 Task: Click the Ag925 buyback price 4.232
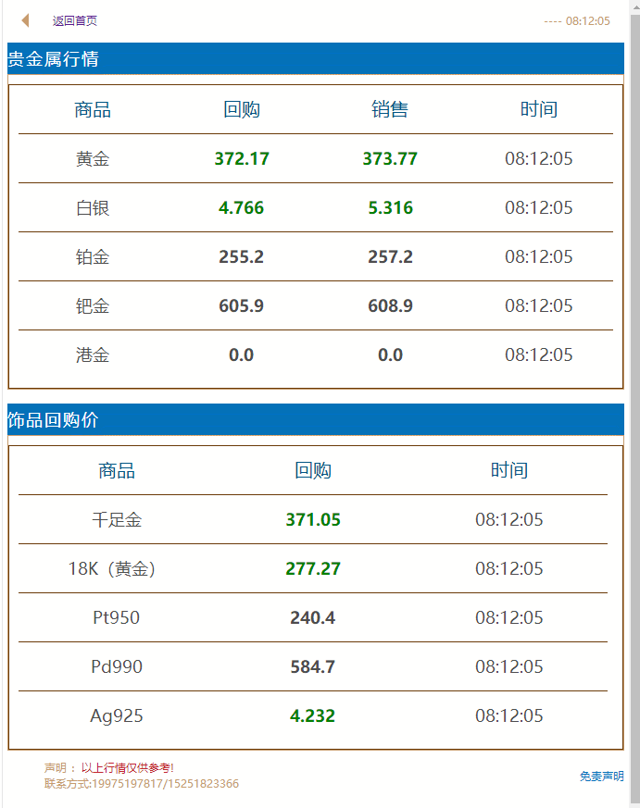coord(312,716)
